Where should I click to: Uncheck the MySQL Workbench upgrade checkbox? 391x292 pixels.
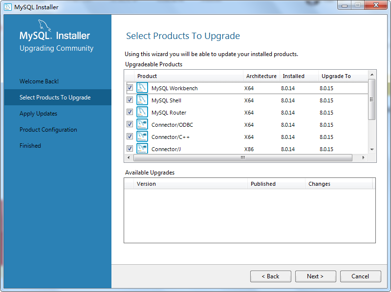pyautogui.click(x=130, y=88)
